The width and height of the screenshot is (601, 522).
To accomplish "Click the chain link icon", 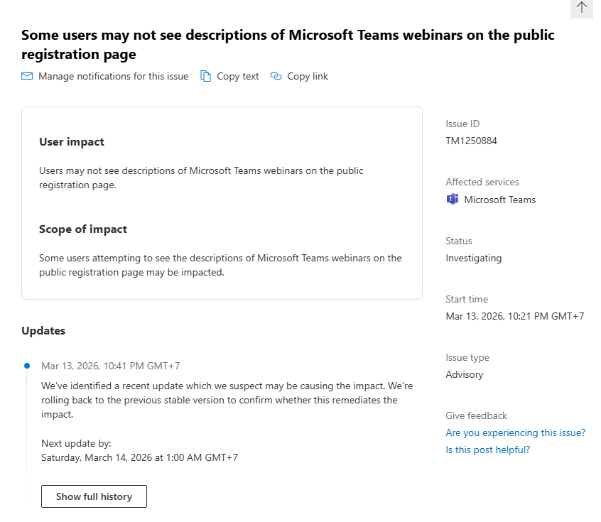I will tap(276, 76).
